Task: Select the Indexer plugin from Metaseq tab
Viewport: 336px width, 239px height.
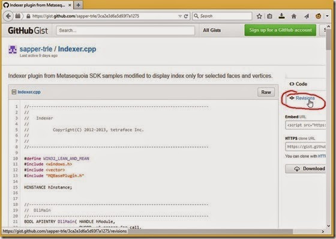Action: 37,5
